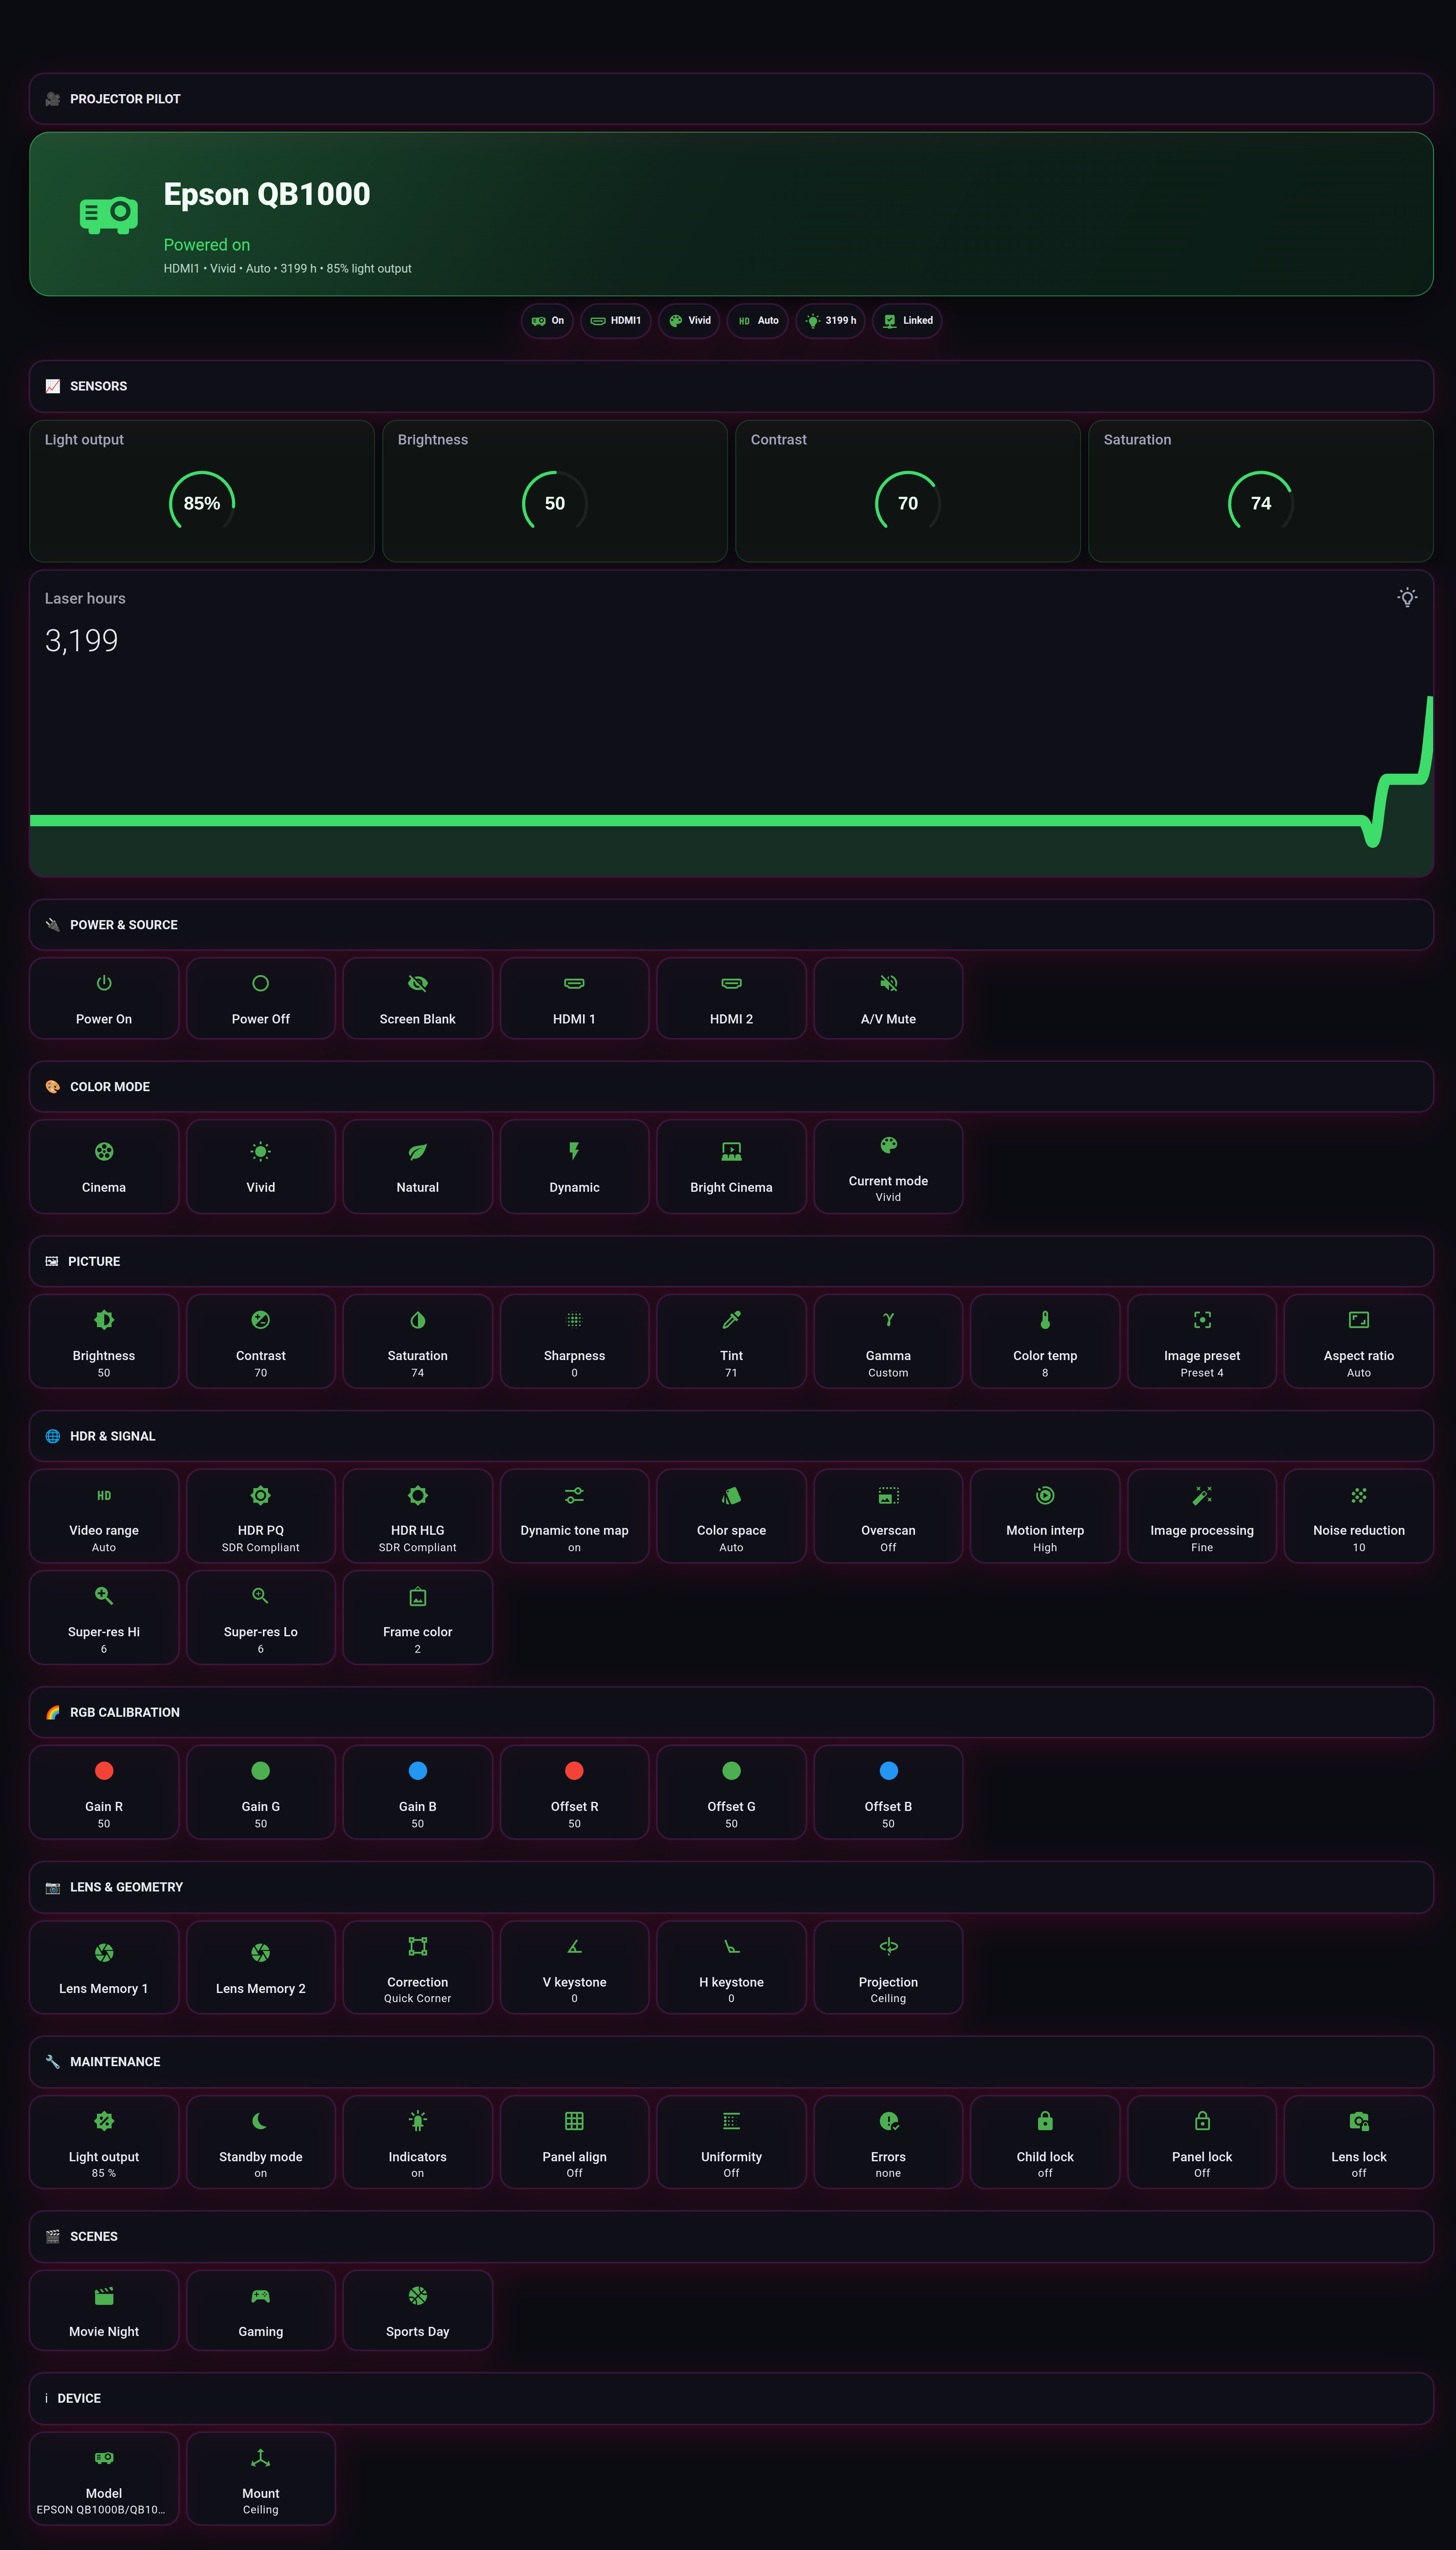Toggle Panel lock

[1202, 2142]
